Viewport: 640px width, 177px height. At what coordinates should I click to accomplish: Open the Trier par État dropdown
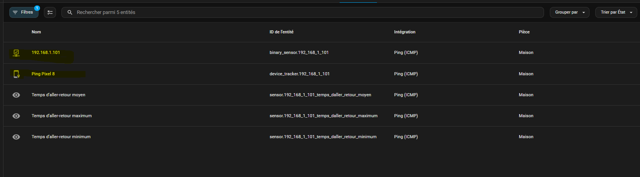point(613,12)
